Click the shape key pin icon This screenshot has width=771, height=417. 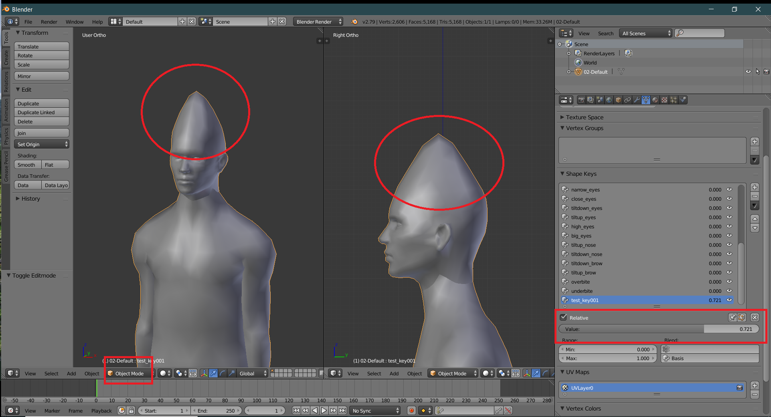(x=733, y=318)
